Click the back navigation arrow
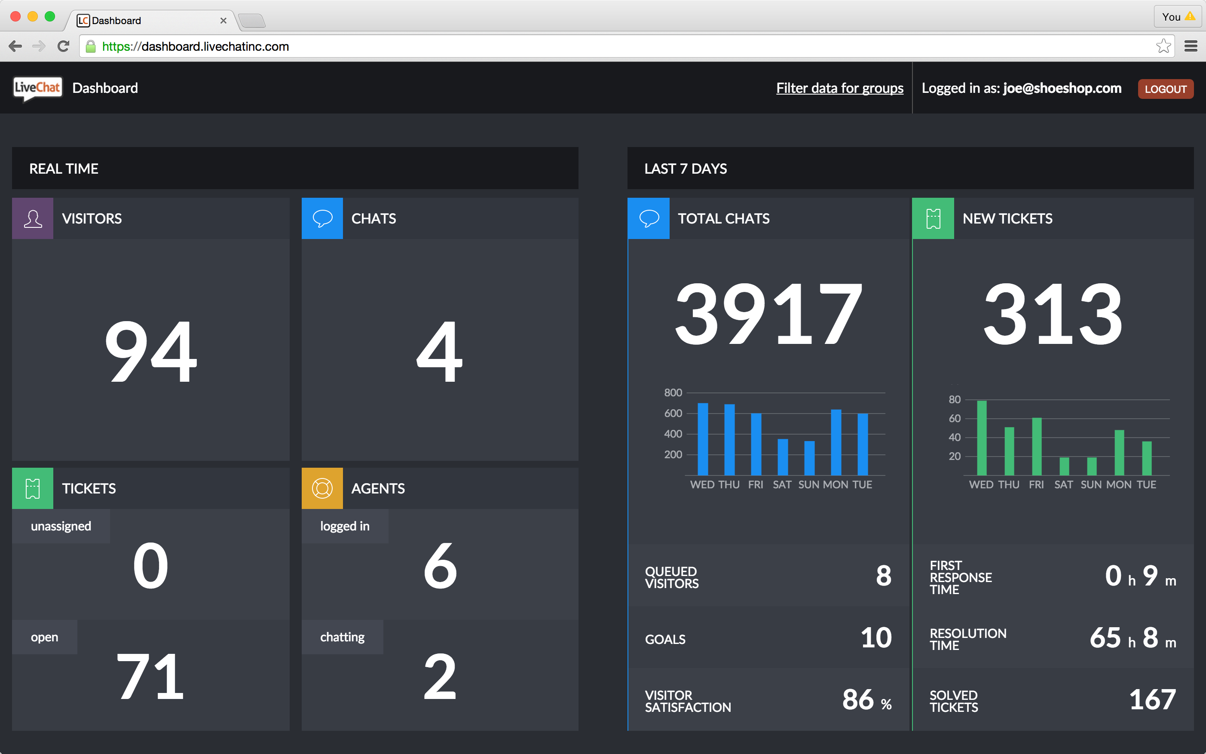Image resolution: width=1206 pixels, height=754 pixels. [x=15, y=46]
